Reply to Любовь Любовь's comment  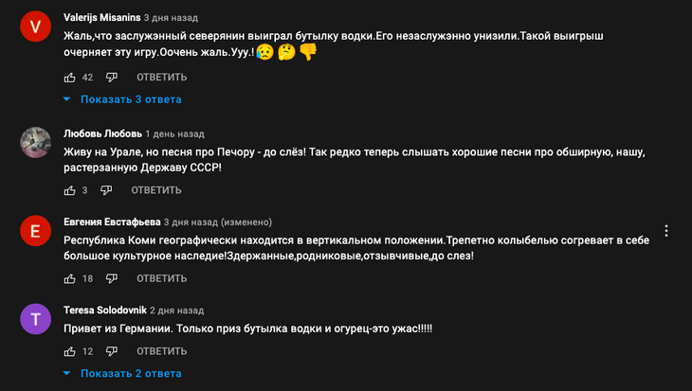tap(156, 190)
